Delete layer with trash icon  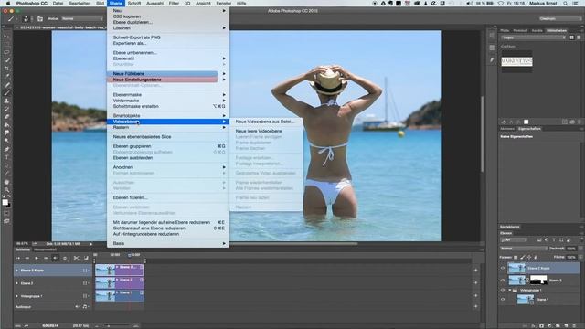tap(575, 326)
